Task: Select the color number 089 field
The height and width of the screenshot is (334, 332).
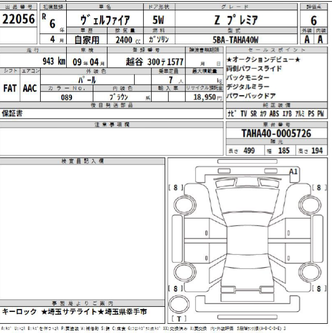Action: [67, 97]
